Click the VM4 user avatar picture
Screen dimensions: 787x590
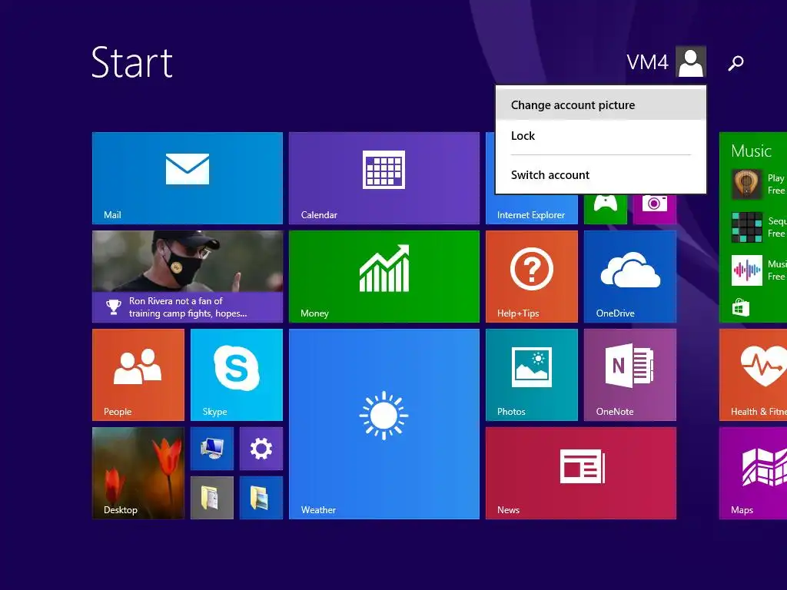tap(691, 61)
